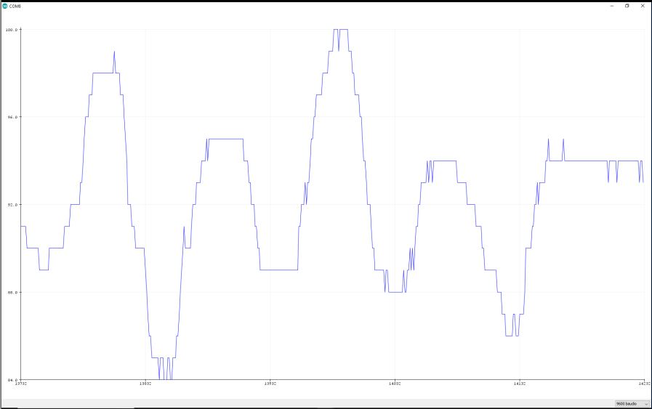Screen dimensions: 652x409
Task: Click the 92.0 label on the y-axis
Action: click(11, 205)
